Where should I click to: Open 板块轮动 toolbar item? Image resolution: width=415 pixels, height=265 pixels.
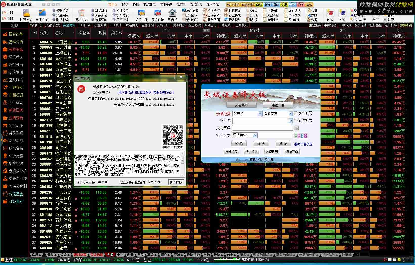pyautogui.click(x=233, y=20)
